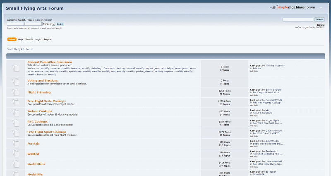
Task: Focus the search text box
Action: 298,19
